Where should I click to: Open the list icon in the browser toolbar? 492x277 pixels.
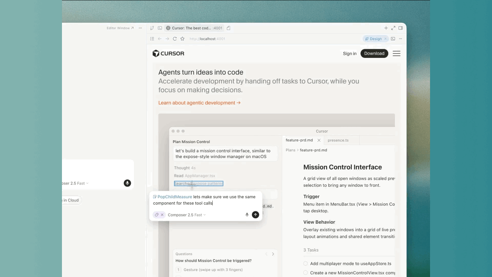[152, 39]
